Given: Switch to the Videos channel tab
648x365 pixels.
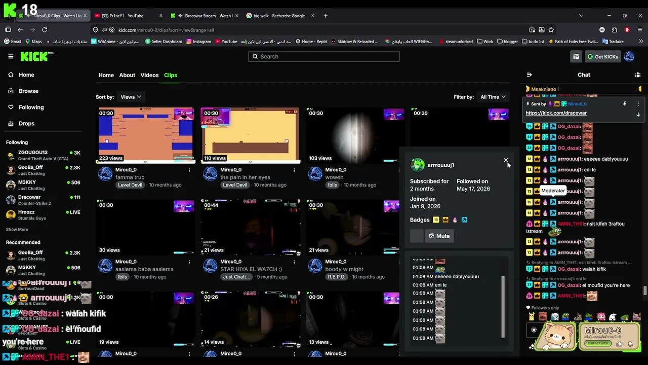Looking at the screenshot, I should tap(149, 75).
